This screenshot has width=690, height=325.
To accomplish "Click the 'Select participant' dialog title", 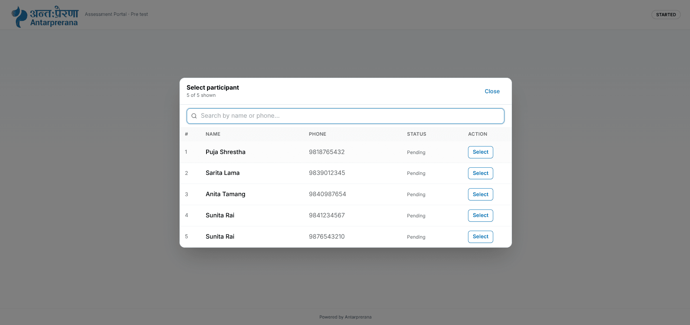I will 213,87.
